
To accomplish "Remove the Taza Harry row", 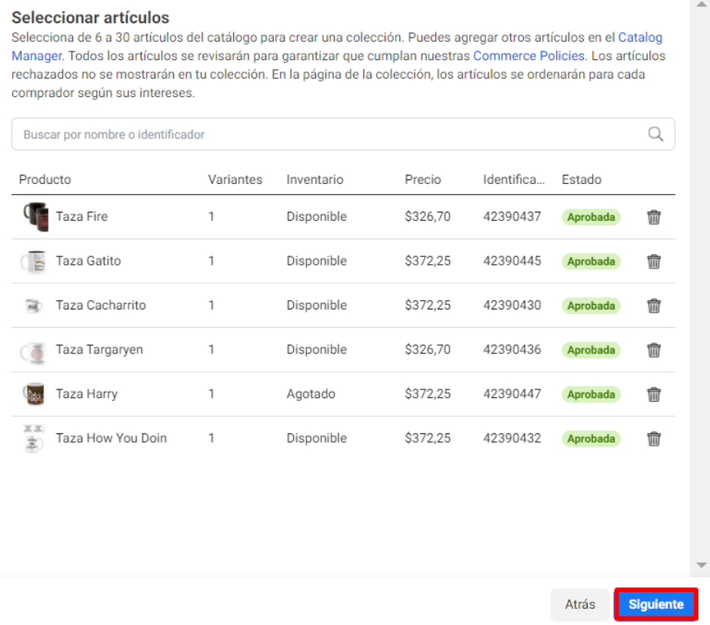I will click(x=653, y=394).
